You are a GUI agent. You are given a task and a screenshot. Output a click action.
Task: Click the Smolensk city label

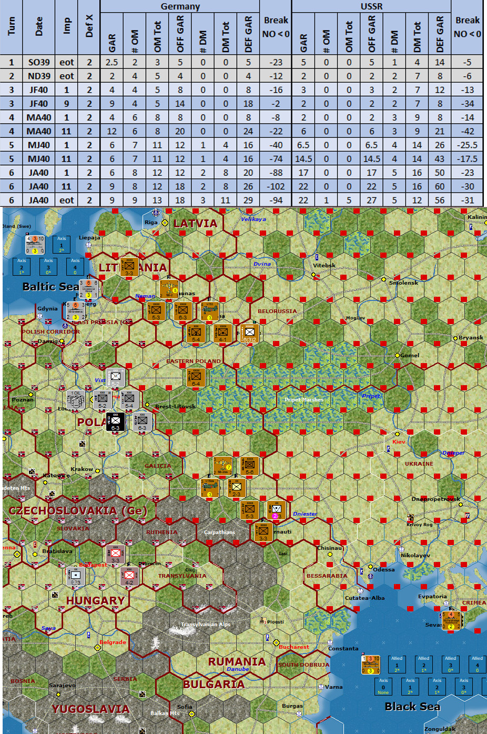(404, 283)
